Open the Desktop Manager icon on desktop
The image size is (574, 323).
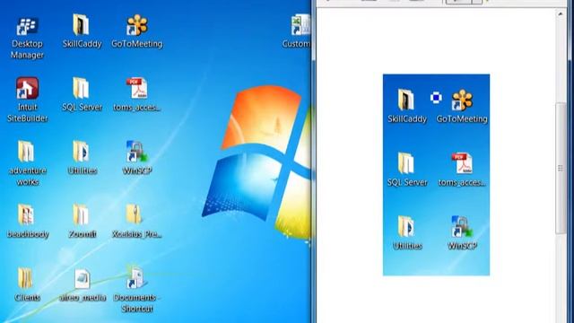27,36
